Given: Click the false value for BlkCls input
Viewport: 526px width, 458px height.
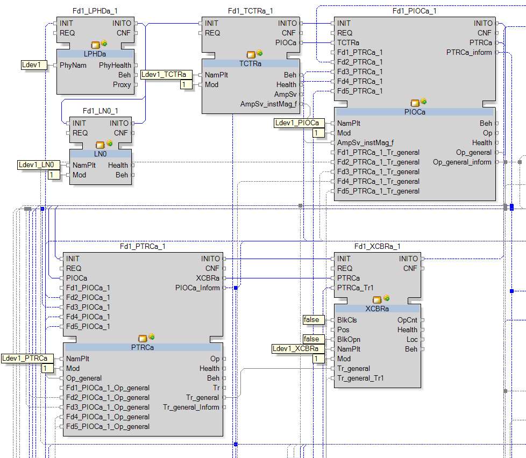Looking at the screenshot, I should click(x=312, y=320).
